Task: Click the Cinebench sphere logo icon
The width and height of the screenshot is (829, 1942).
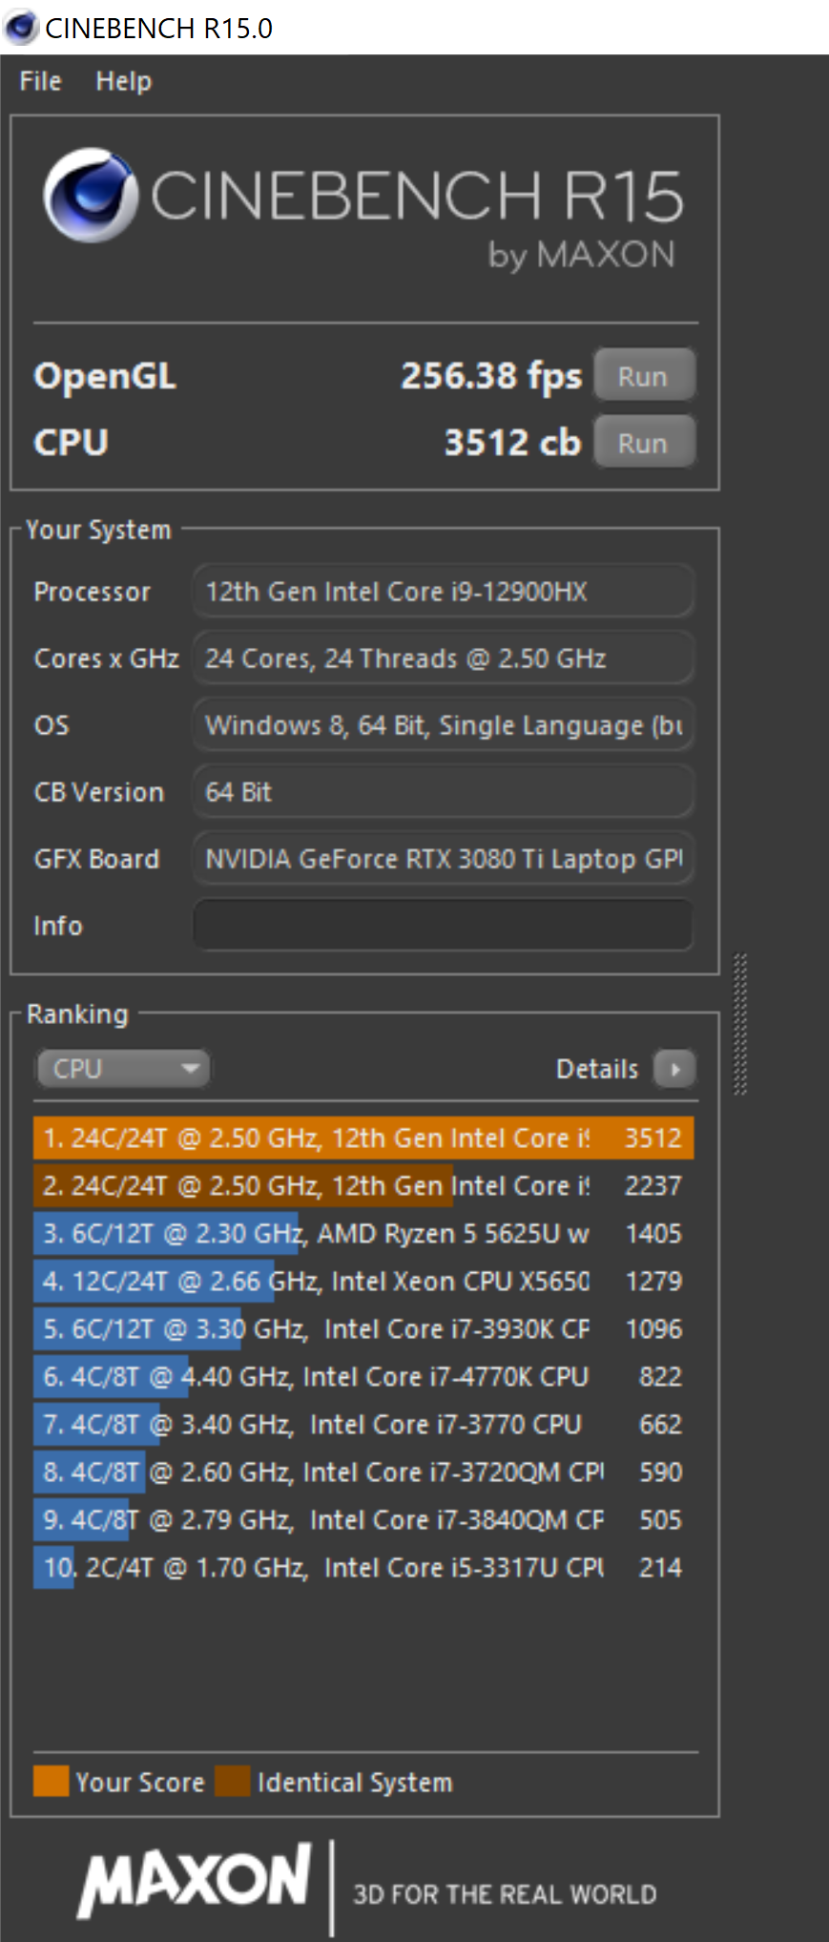Action: coord(90,195)
